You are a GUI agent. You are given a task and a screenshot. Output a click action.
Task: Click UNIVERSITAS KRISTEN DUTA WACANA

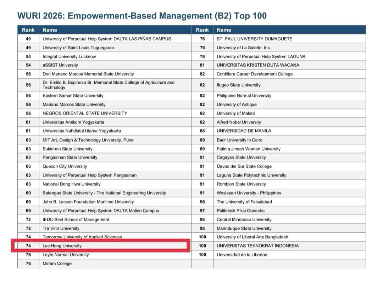tap(258, 65)
